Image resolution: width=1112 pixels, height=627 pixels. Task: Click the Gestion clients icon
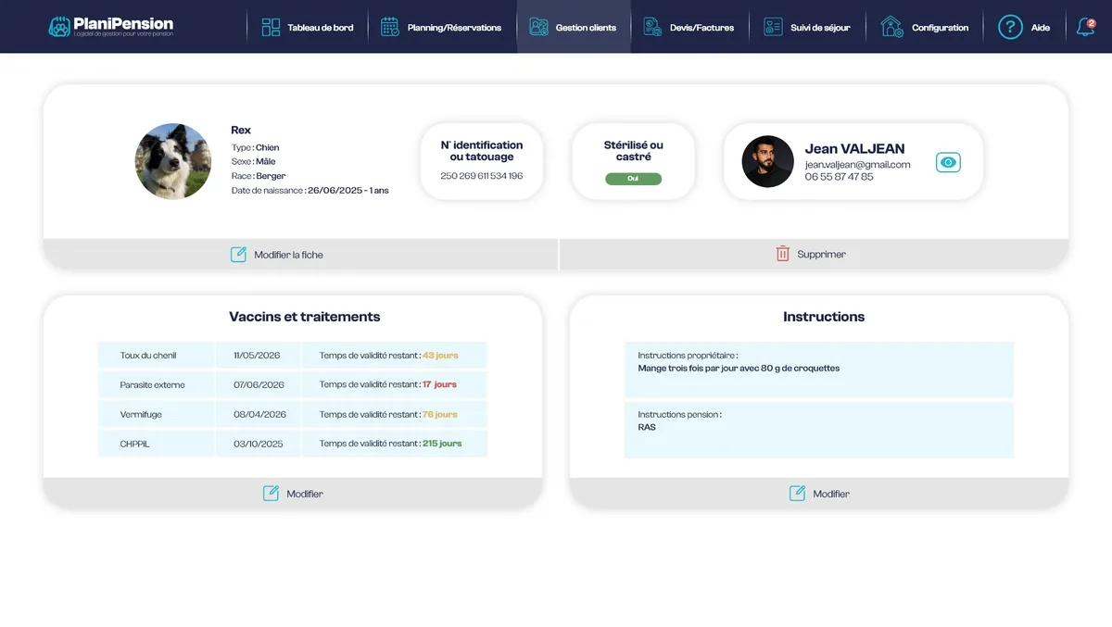538,27
